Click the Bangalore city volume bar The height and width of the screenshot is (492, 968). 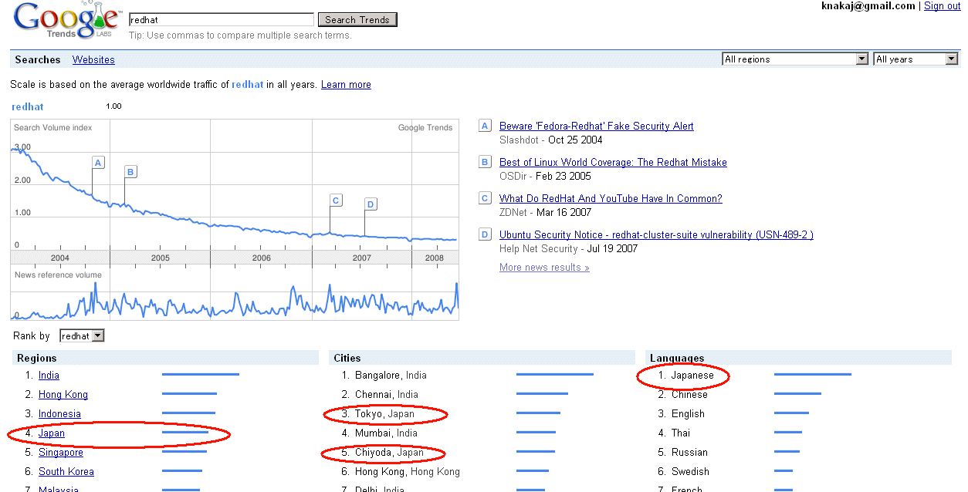555,375
